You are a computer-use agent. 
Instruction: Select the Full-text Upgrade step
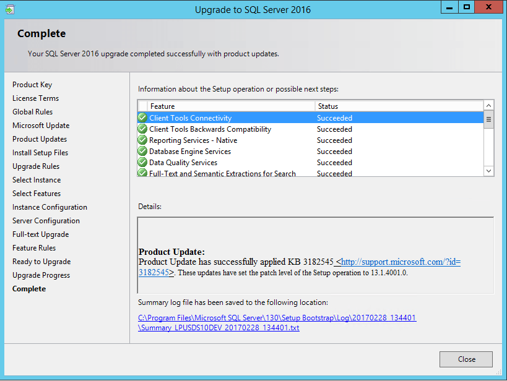[x=39, y=234]
